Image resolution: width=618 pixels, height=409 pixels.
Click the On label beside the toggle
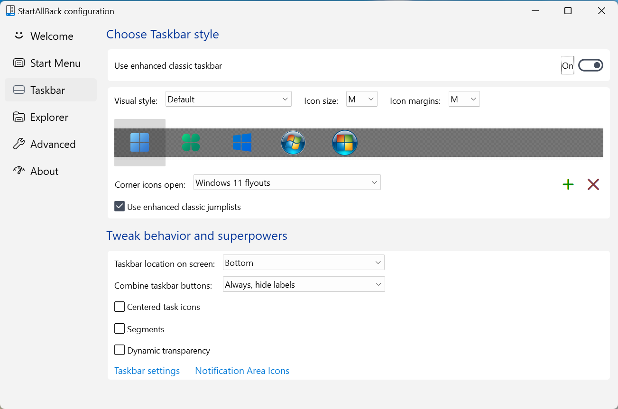pyautogui.click(x=568, y=66)
